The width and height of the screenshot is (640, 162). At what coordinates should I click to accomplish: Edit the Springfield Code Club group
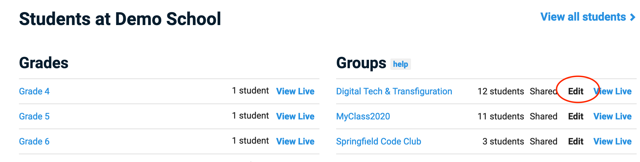[x=575, y=141]
